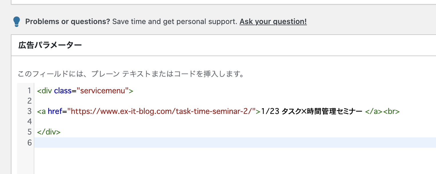Click the closing div tag on line 5
This screenshot has width=436, height=174.
pos(49,132)
